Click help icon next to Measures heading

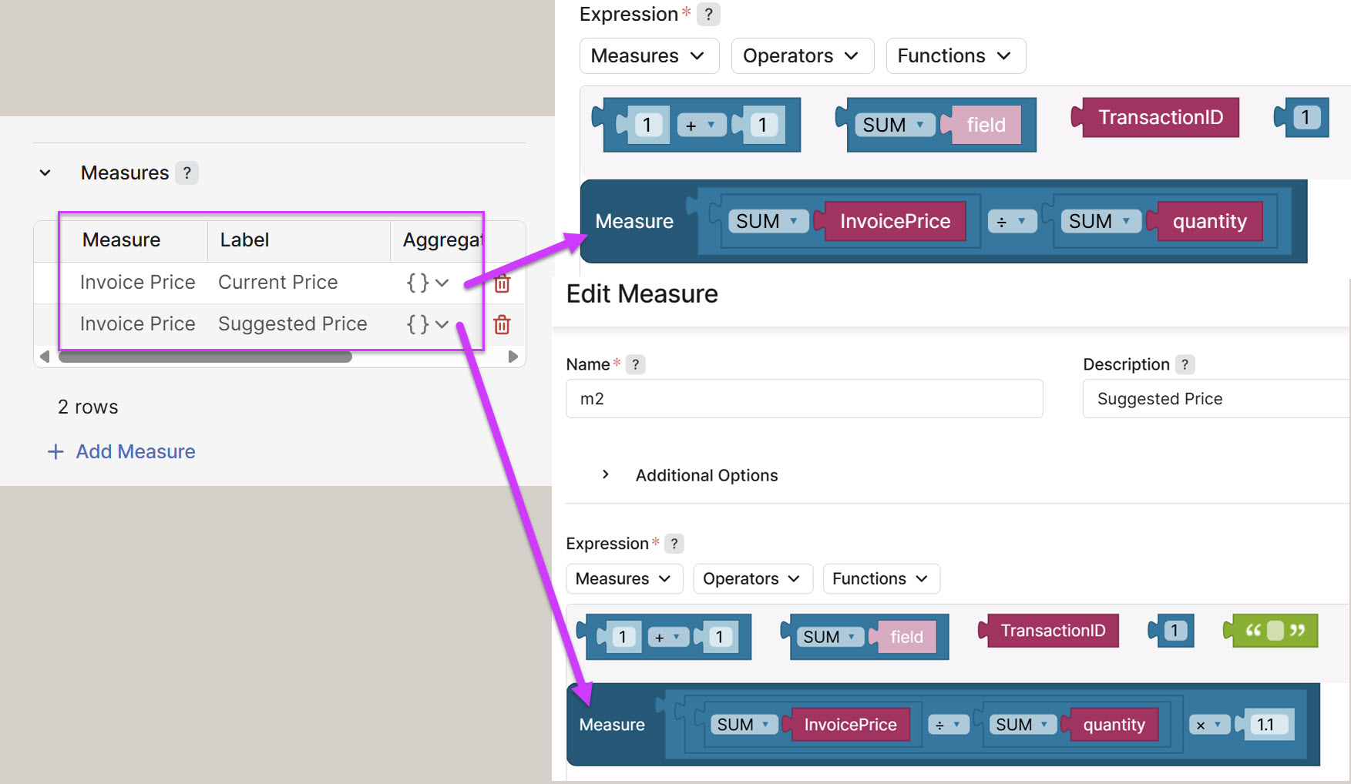pos(187,173)
